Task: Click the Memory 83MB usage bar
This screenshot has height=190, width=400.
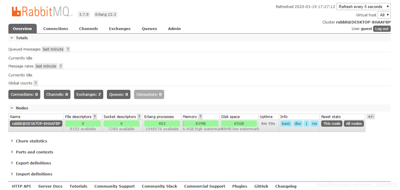Action: click(x=201, y=124)
